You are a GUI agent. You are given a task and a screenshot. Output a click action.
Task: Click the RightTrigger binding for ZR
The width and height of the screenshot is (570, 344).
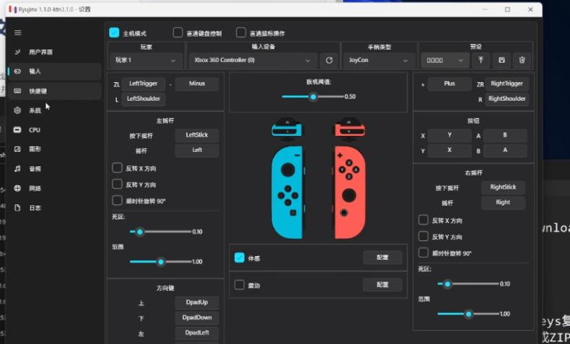coord(507,83)
